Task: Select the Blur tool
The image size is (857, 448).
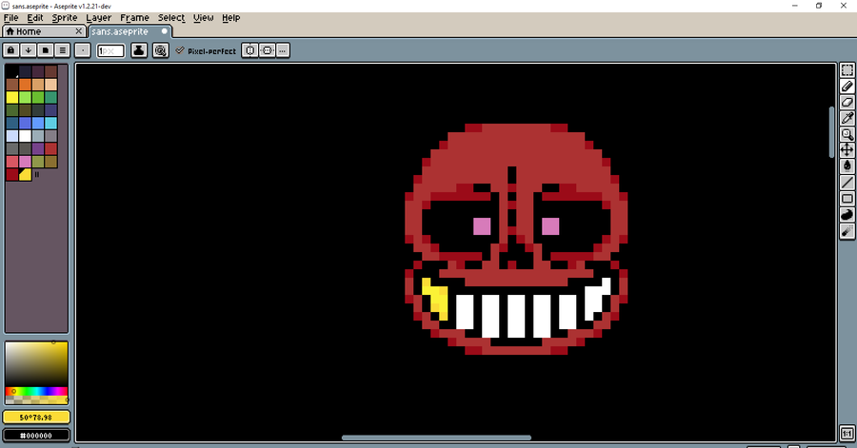Action: (847, 231)
